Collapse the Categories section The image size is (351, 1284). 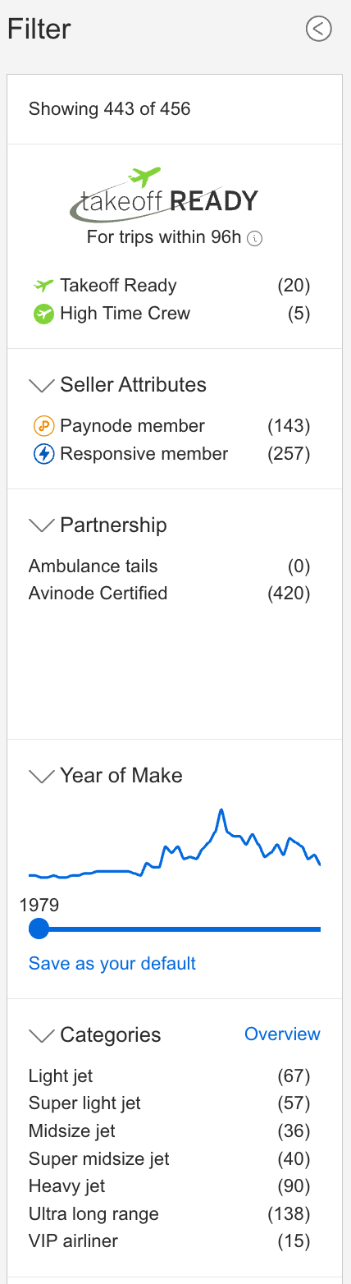click(x=41, y=1035)
